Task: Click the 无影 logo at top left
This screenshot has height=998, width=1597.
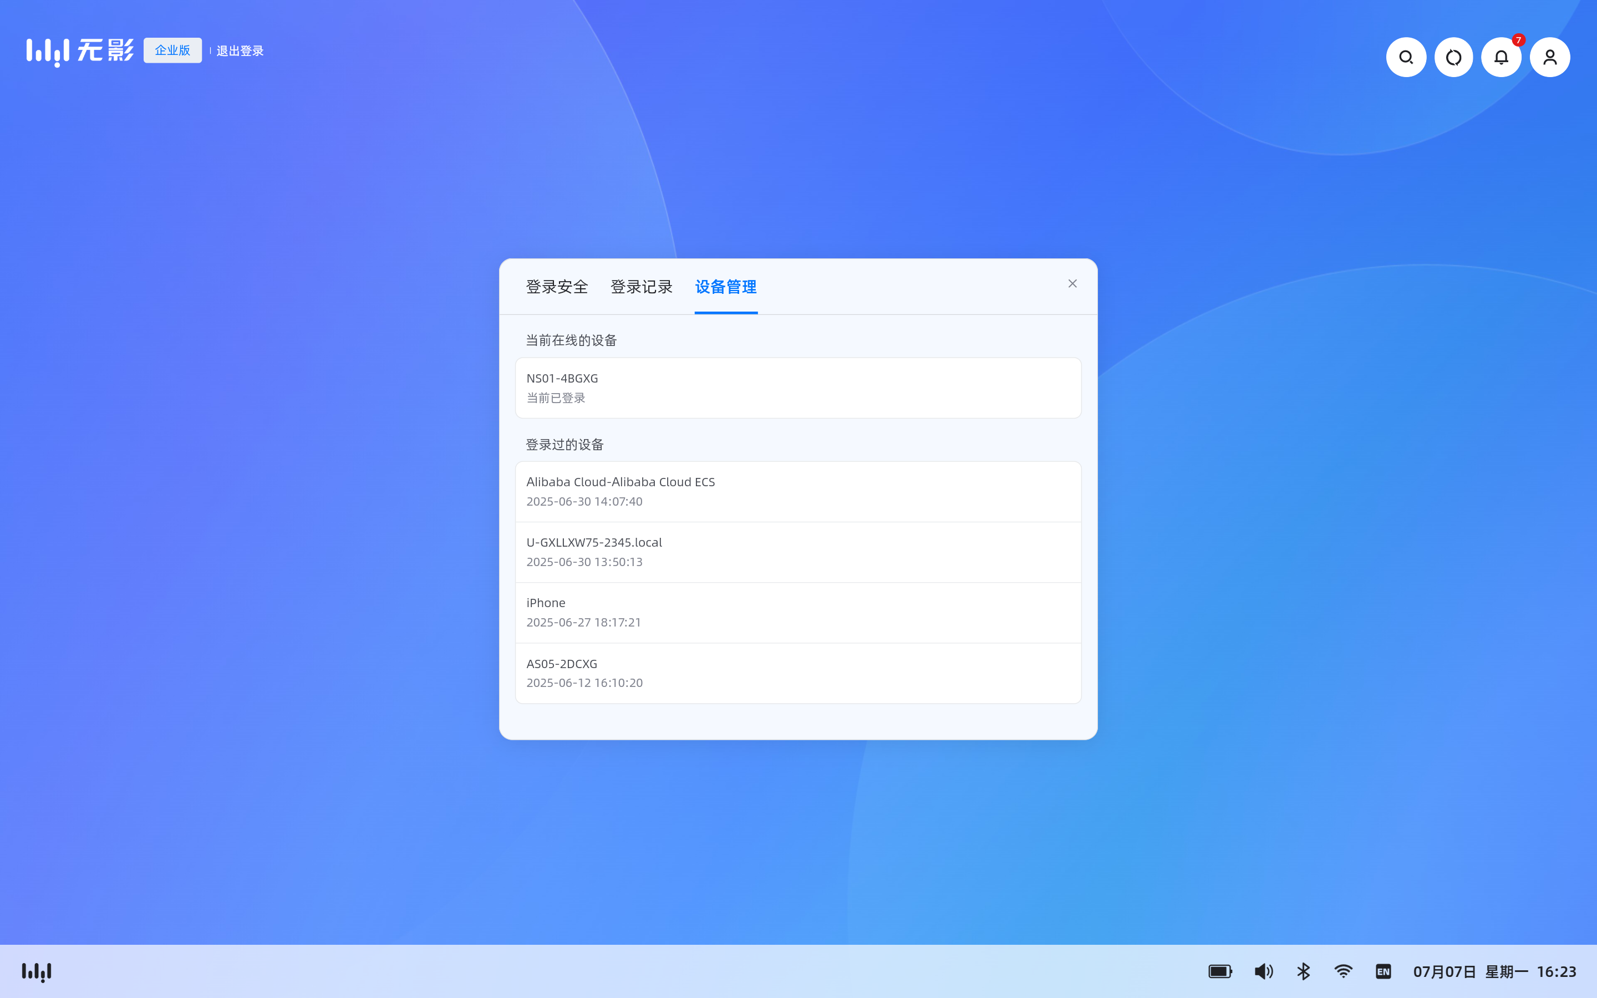Action: point(80,51)
